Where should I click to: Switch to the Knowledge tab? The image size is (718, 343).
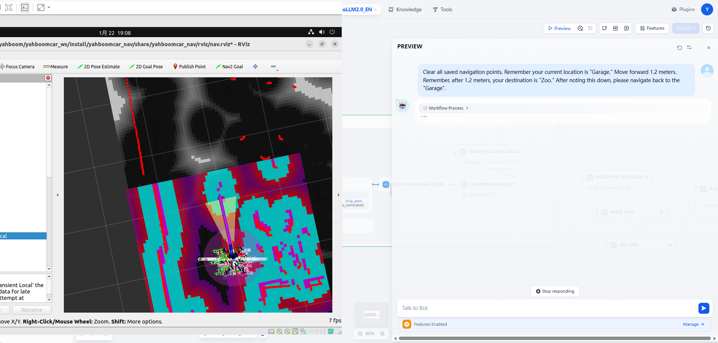point(405,9)
